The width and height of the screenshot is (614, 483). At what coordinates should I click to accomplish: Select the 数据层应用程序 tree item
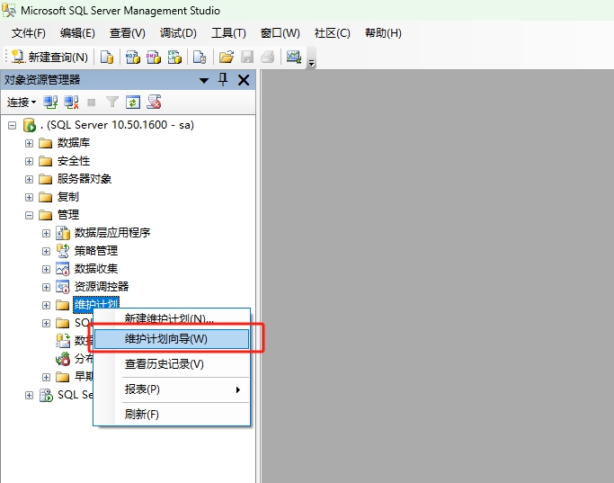coord(112,233)
